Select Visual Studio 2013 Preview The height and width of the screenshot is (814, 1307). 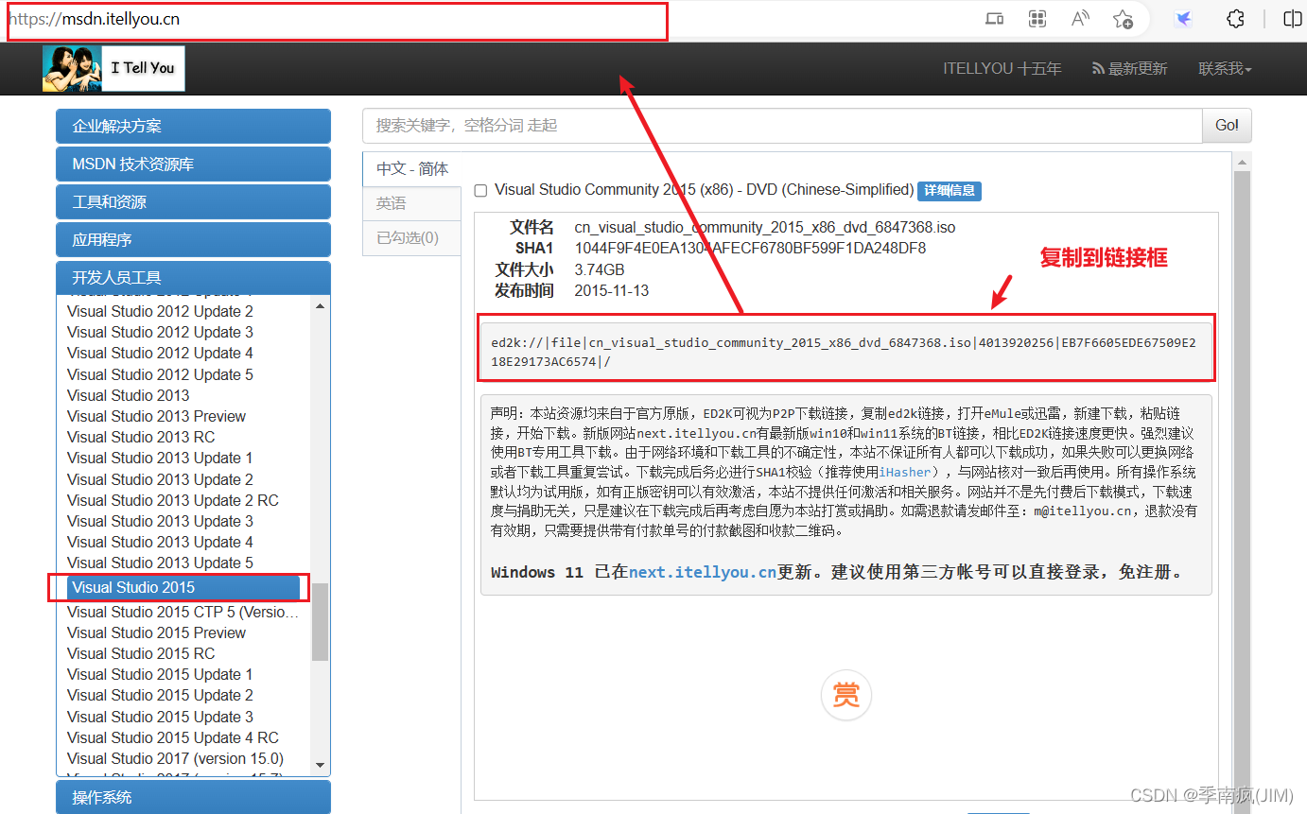click(156, 416)
